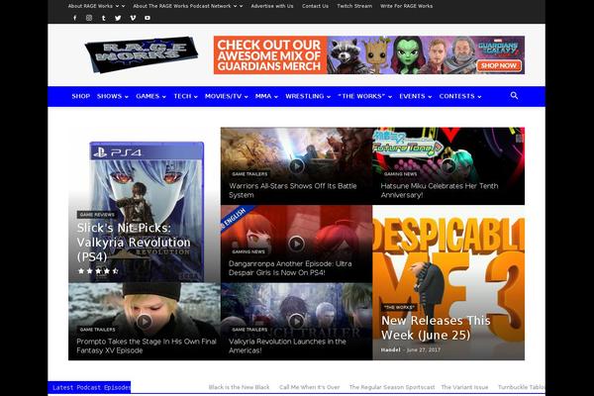
Task: Open the Tumblr social icon
Action: pos(103,18)
